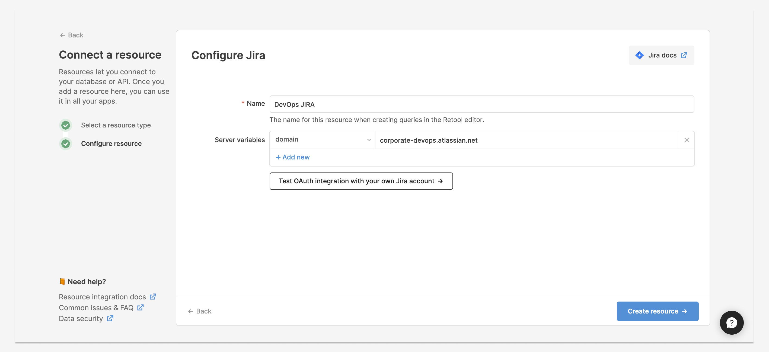The image size is (769, 352).
Task: Open Resource integration docs link
Action: (x=102, y=297)
